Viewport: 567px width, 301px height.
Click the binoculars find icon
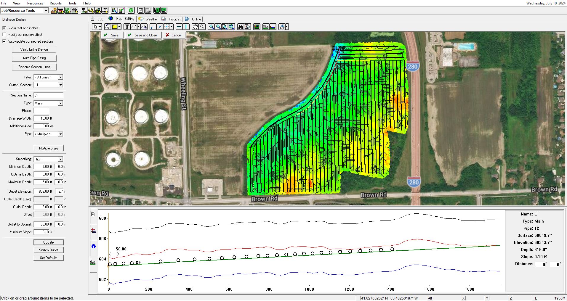(241, 27)
